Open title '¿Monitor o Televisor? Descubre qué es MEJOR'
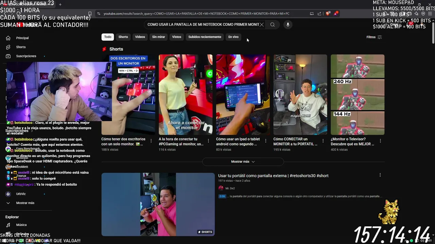435x244 pixels. click(x=352, y=141)
